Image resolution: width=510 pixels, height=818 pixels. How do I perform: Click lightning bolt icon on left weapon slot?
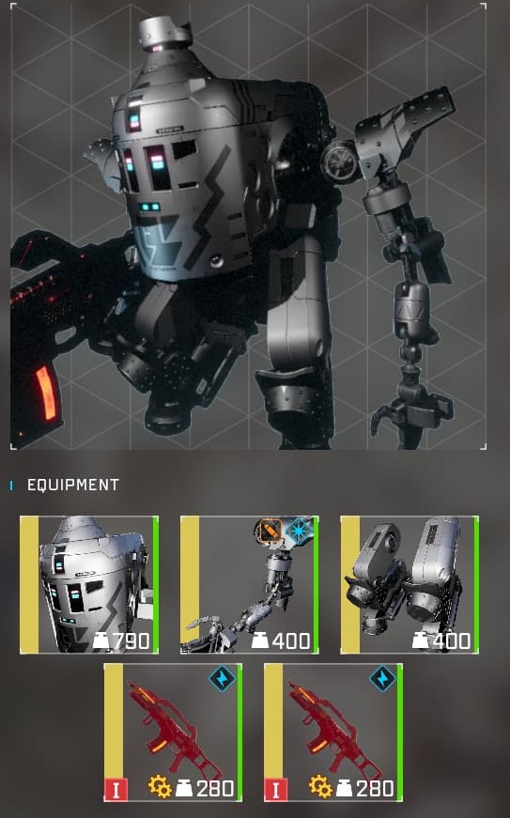pyautogui.click(x=222, y=679)
